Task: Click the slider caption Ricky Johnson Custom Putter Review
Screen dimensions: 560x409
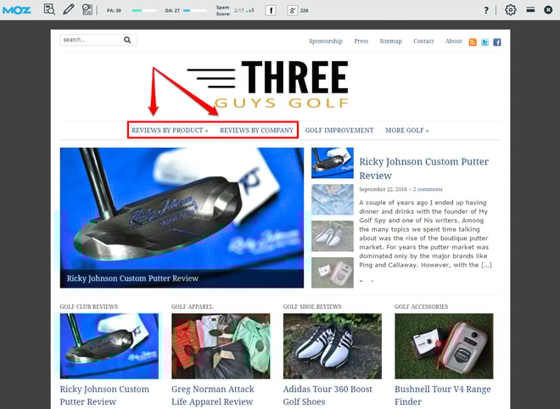Action: coord(132,278)
